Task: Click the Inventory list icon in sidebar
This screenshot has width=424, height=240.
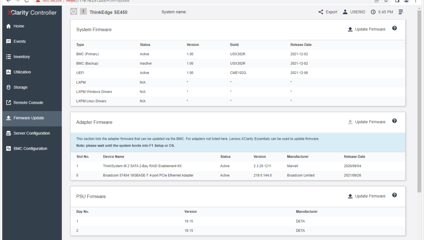Action: [x=8, y=57]
